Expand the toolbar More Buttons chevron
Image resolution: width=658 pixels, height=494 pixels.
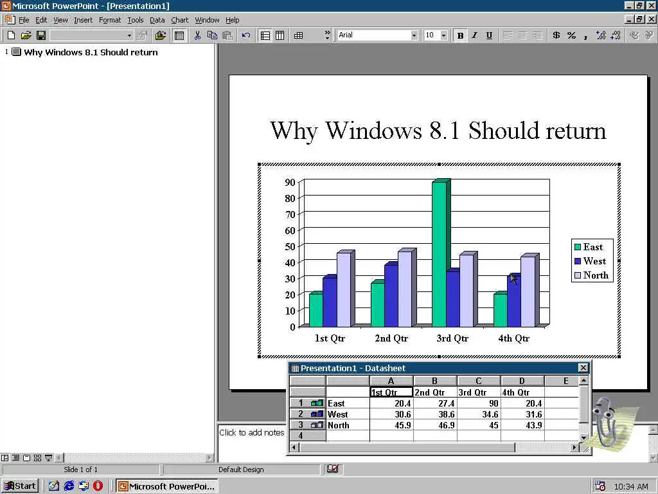coord(327,35)
